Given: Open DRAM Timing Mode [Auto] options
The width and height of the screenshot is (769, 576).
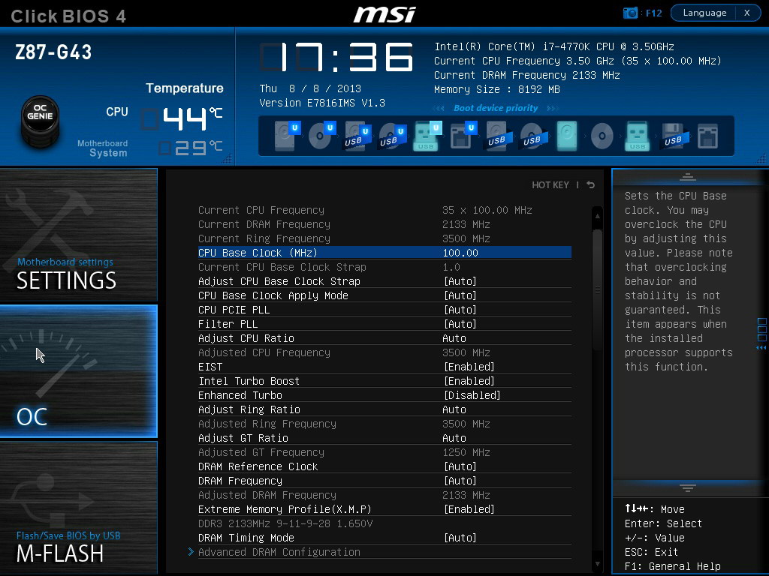Looking at the screenshot, I should coord(460,538).
